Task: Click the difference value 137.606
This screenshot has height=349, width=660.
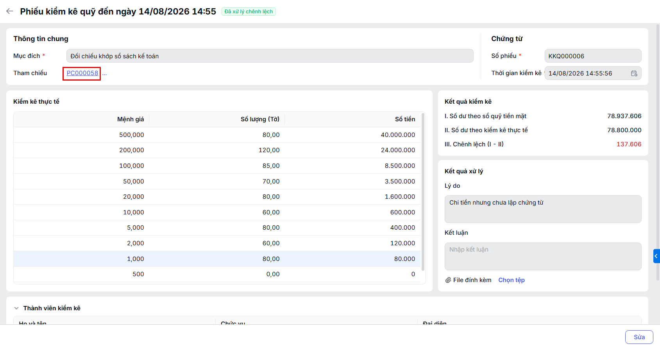Action: coord(629,144)
